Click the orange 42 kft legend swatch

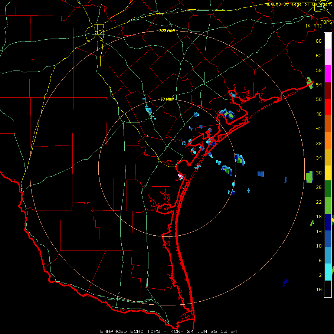pos(328,140)
